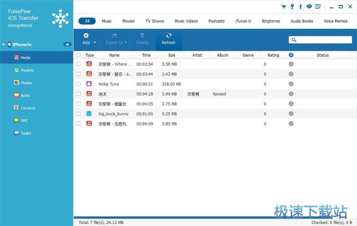Click ringtone type icon of Nokia Tune
The height and width of the screenshot is (226, 357).
(89, 84)
